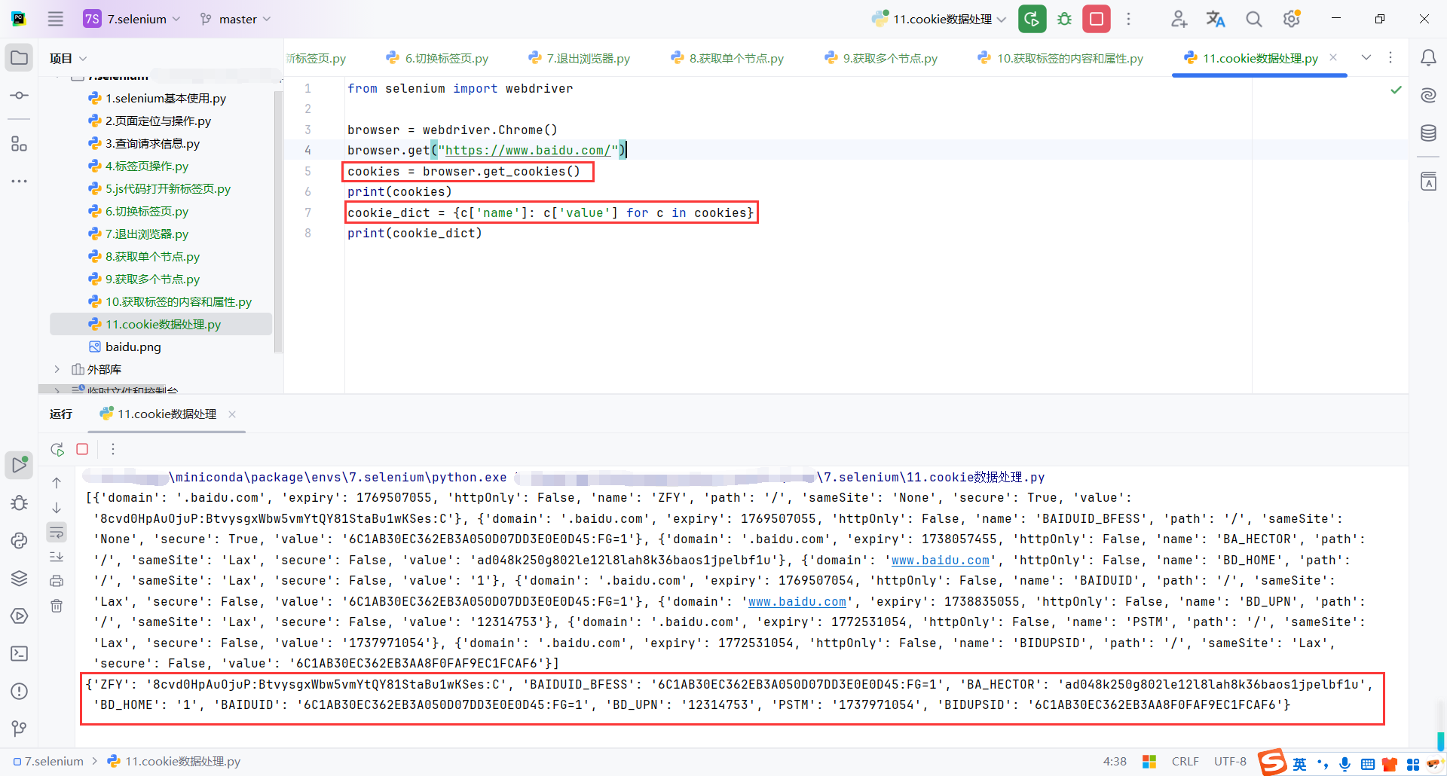The width and height of the screenshot is (1447, 776).
Task: Show Notifications bell panel
Action: tap(1428, 58)
